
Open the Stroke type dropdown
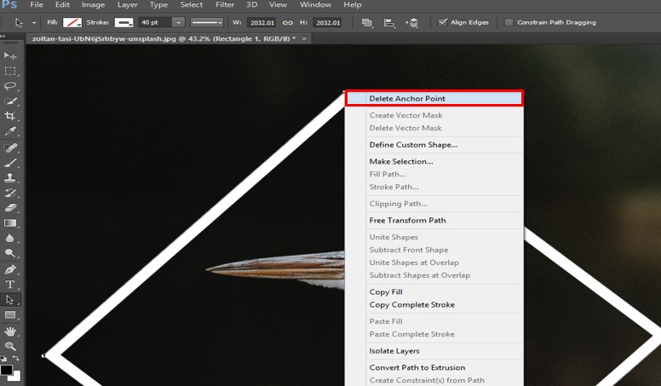(x=124, y=23)
